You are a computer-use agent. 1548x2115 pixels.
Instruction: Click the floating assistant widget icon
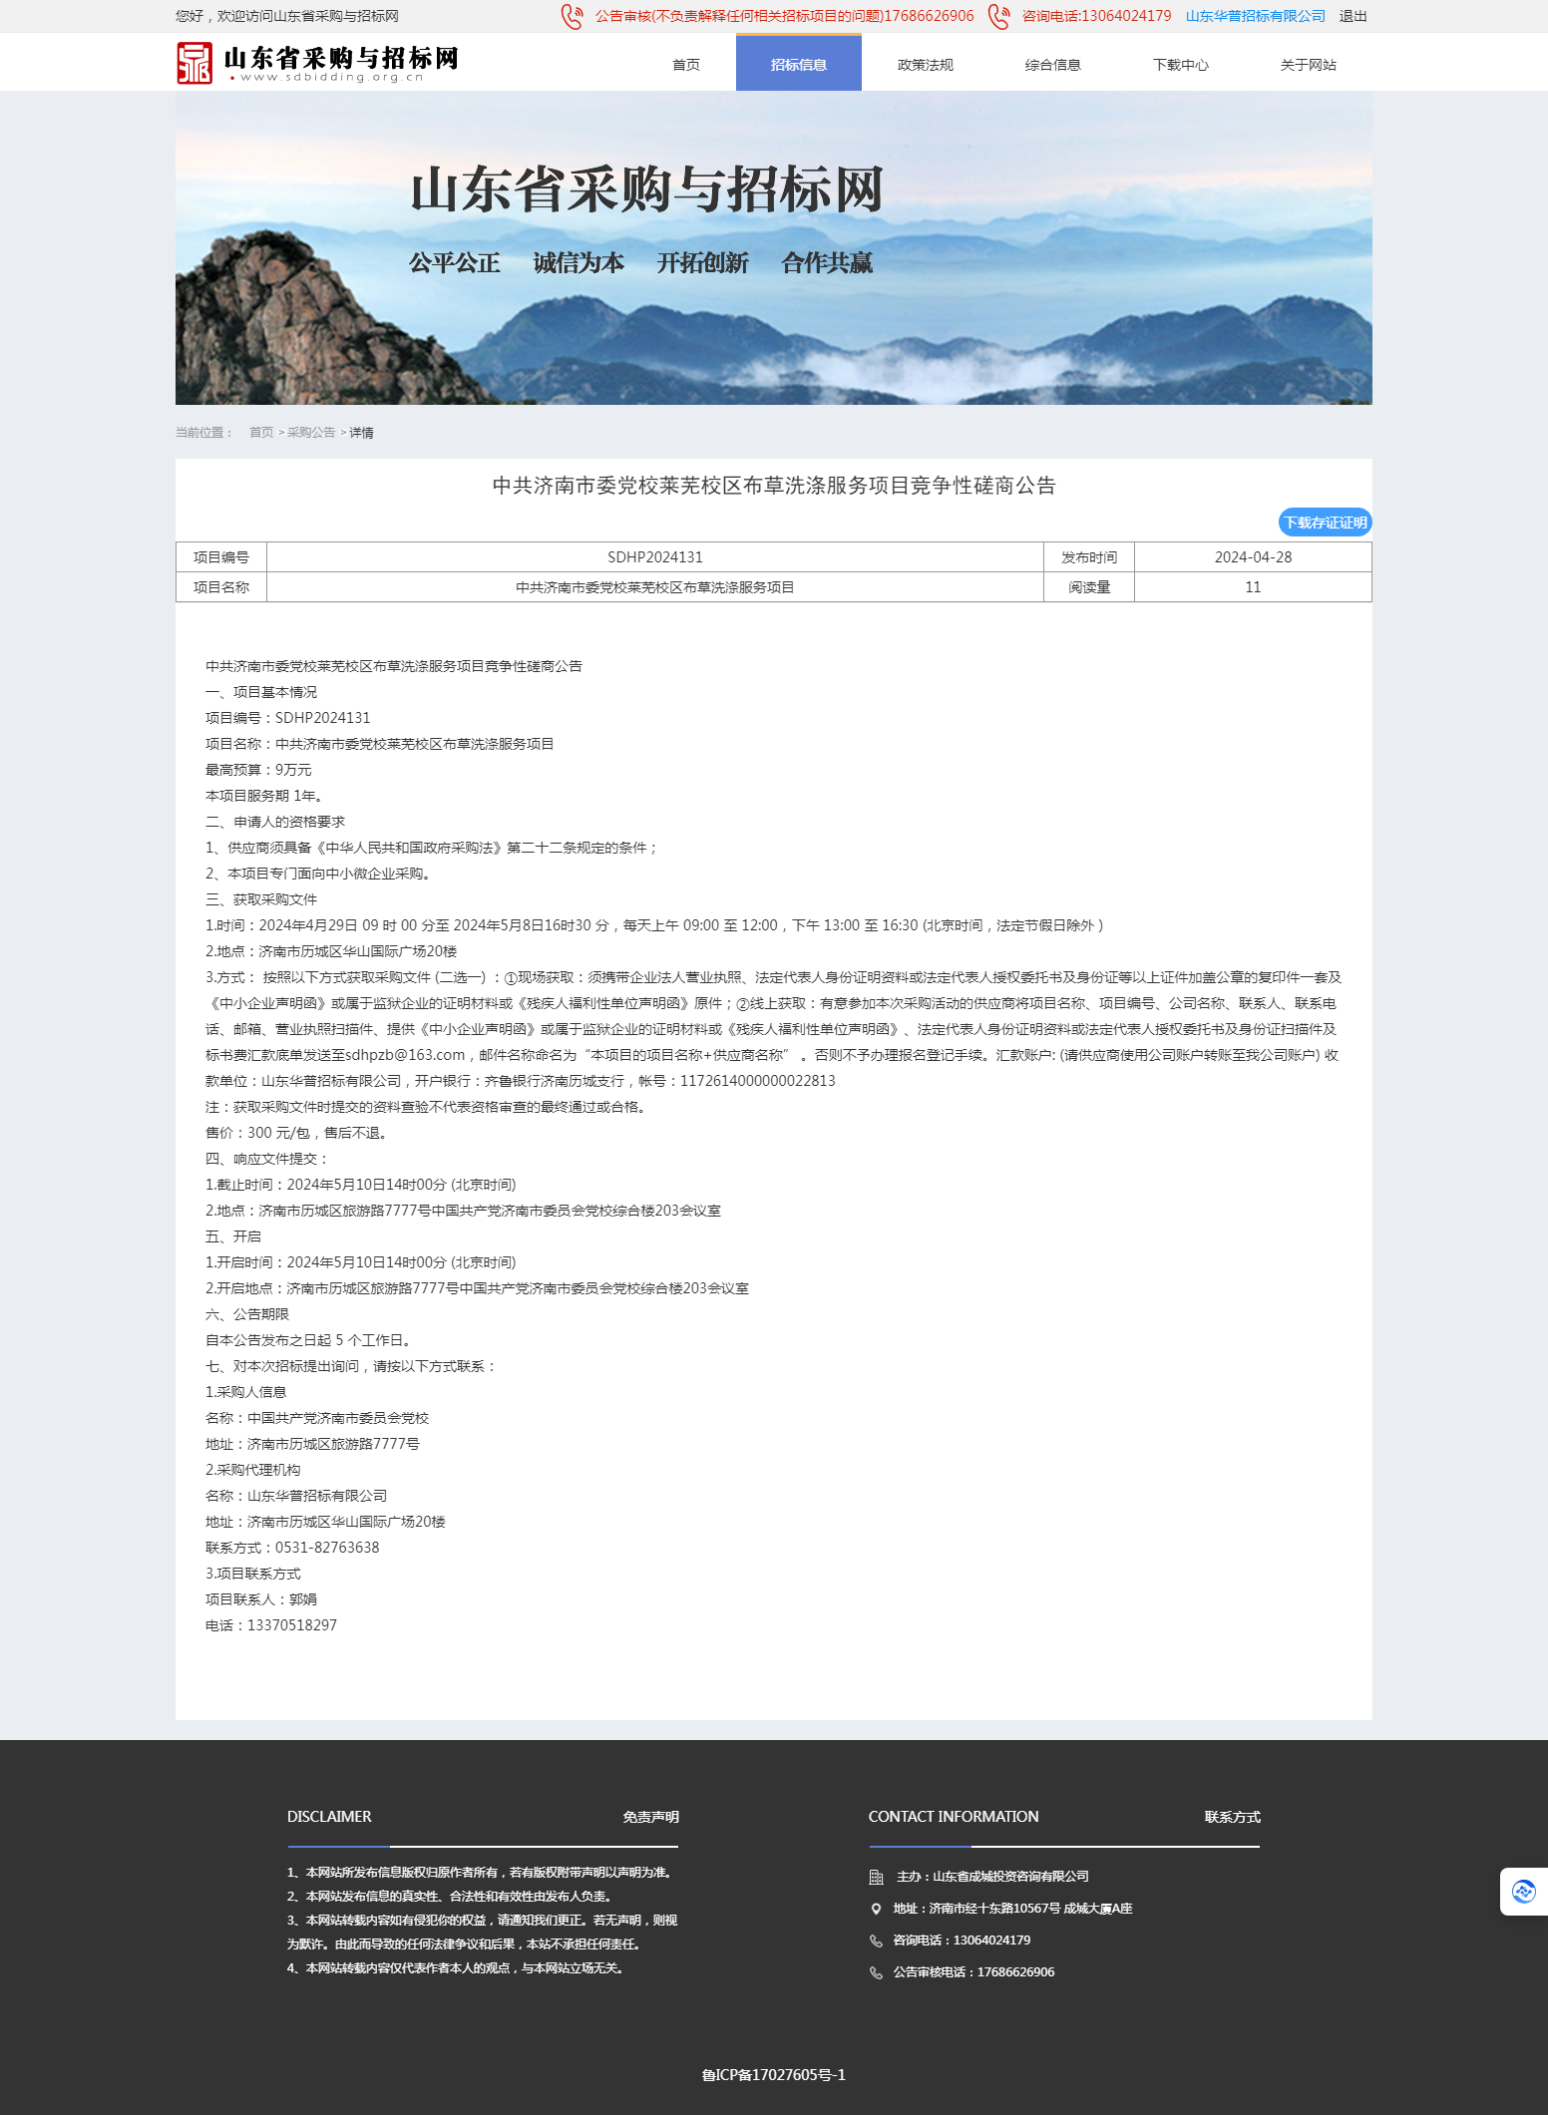pos(1523,1892)
